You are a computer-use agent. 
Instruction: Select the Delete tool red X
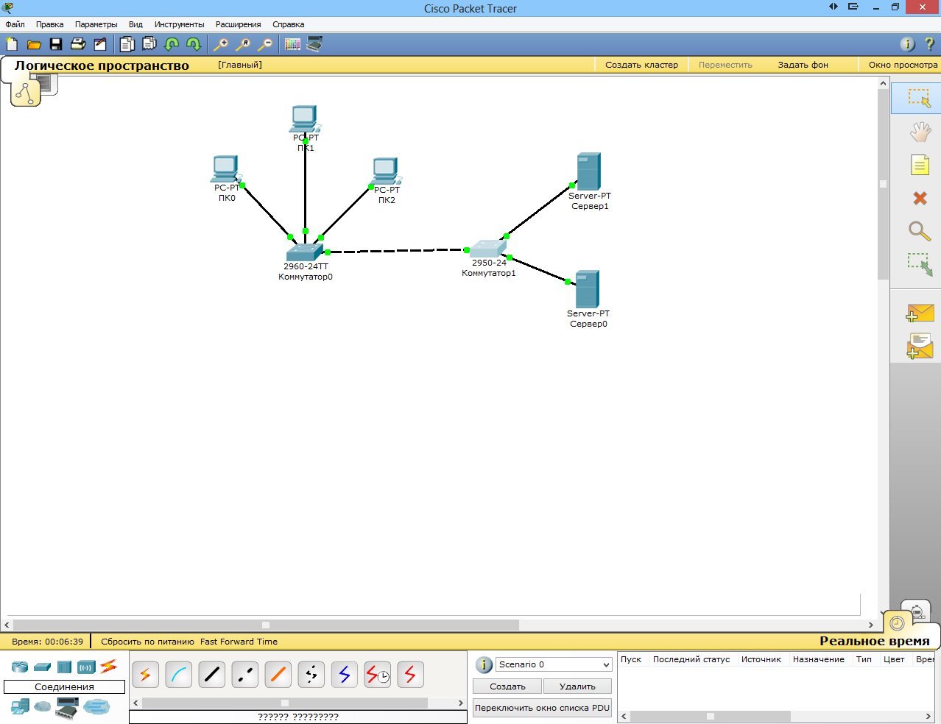[920, 198]
